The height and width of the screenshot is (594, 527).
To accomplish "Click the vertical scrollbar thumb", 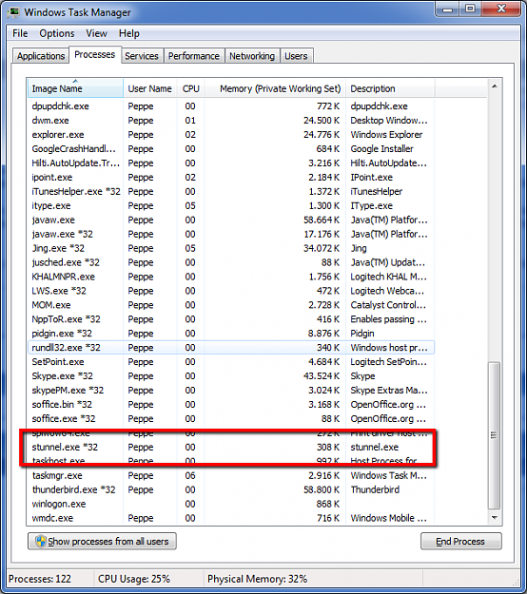I will point(494,435).
